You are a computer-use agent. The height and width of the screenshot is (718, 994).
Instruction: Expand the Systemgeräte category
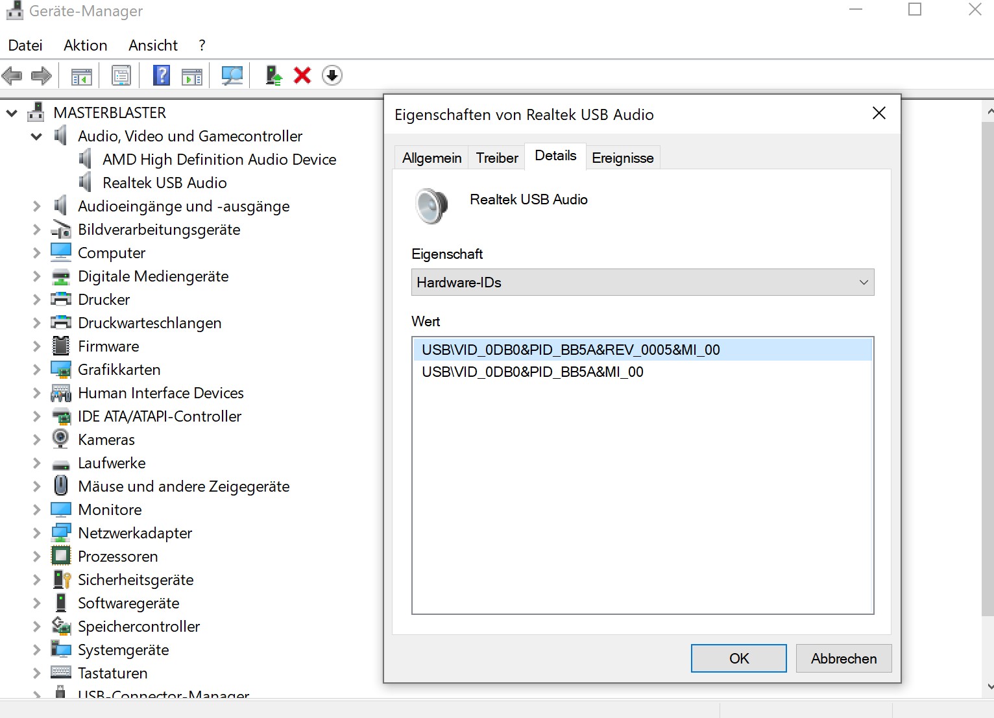pos(36,650)
